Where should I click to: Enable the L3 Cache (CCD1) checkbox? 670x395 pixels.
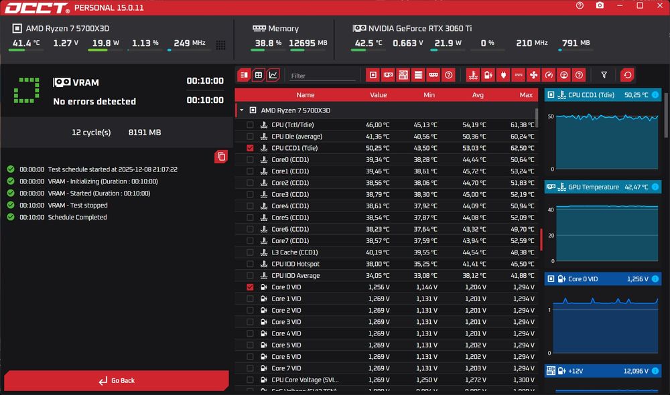point(250,252)
